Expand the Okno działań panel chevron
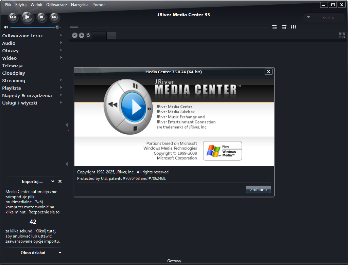 (60, 252)
